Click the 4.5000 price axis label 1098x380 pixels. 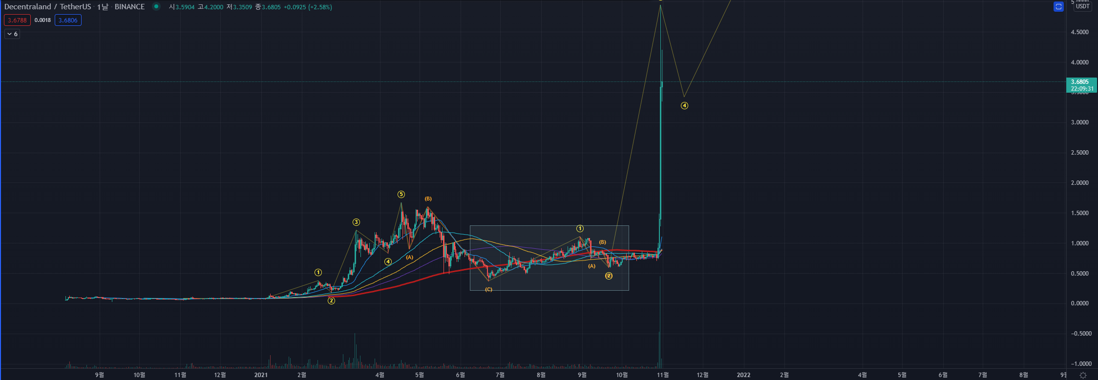(1079, 32)
